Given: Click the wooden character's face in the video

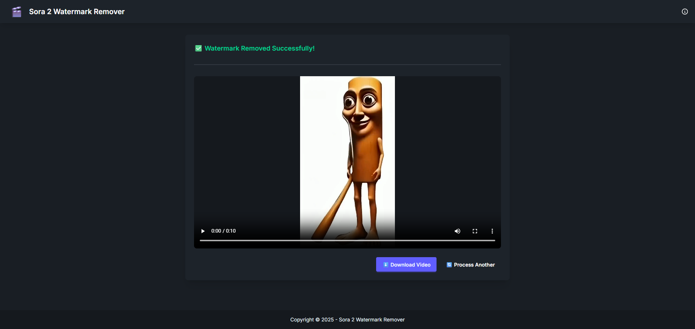Looking at the screenshot, I should pyautogui.click(x=360, y=108).
